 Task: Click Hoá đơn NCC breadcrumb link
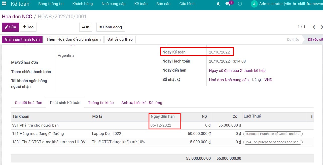[x=17, y=17]
